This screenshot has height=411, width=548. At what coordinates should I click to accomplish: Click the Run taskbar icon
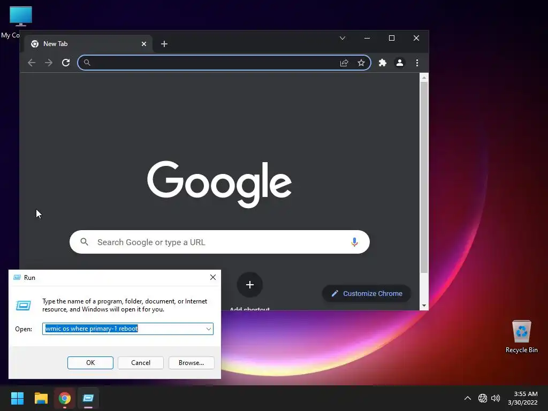click(x=88, y=398)
